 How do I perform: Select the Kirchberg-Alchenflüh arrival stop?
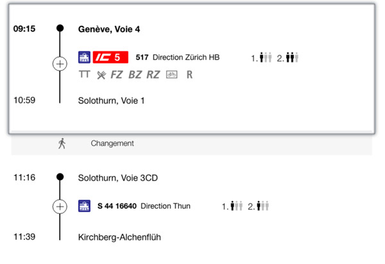pyautogui.click(x=119, y=237)
